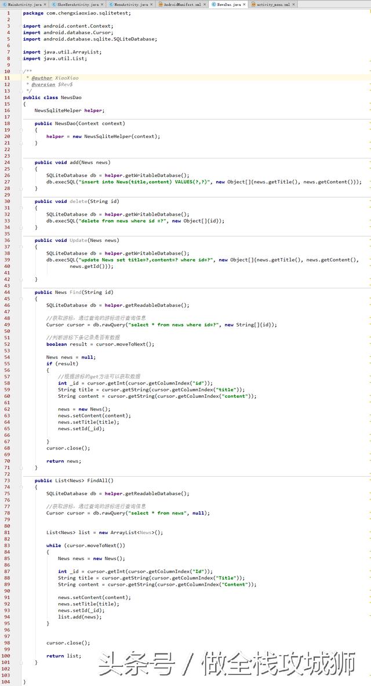Click the return news statement

[x=64, y=461]
